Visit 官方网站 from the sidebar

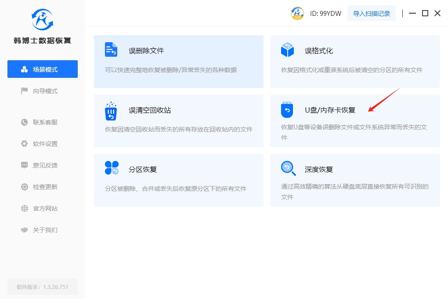43,208
